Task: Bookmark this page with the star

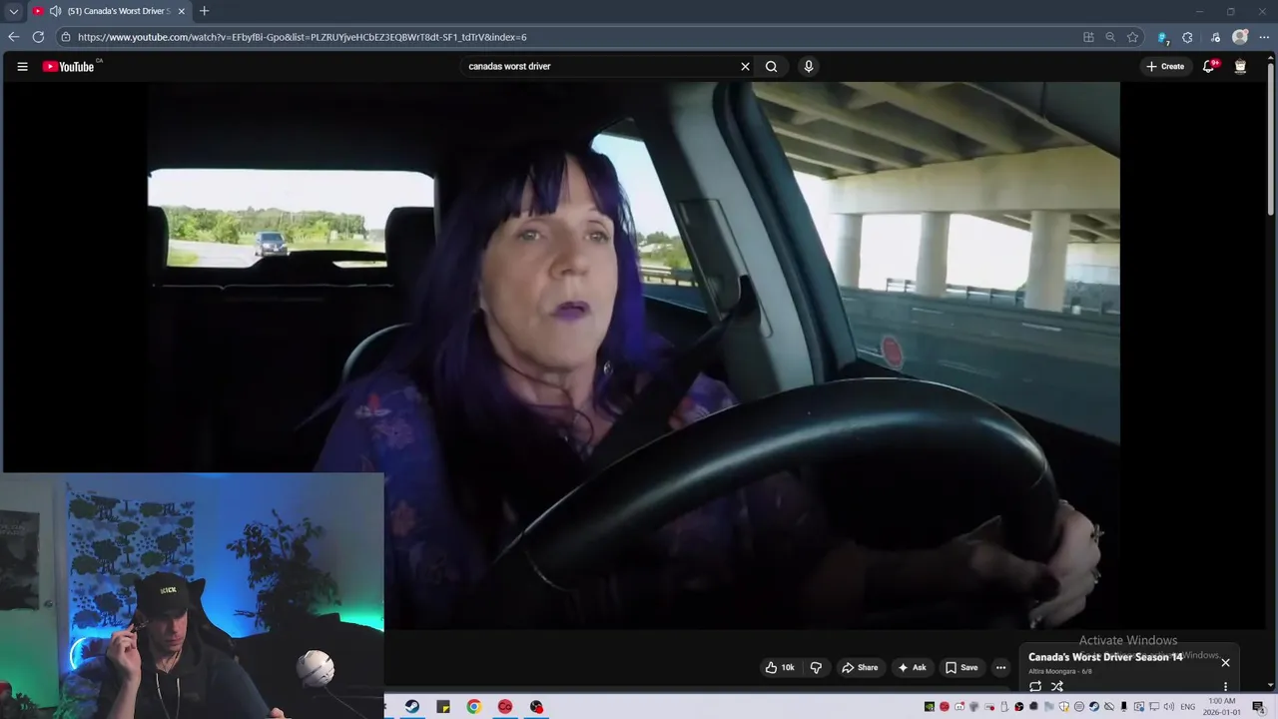Action: point(1132,37)
